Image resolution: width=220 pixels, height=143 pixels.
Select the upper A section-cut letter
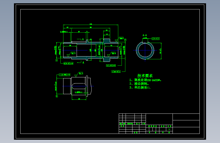click(x=83, y=39)
